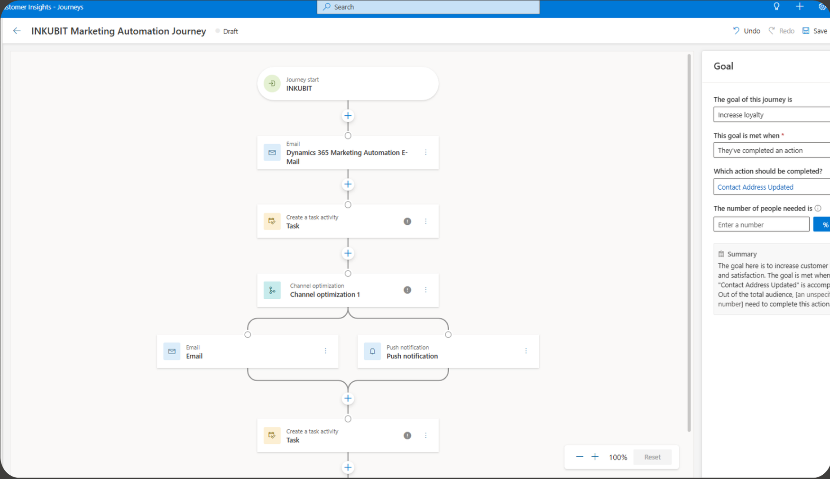
Task: Click the warning icon on bottom Task tile
Action: click(407, 435)
